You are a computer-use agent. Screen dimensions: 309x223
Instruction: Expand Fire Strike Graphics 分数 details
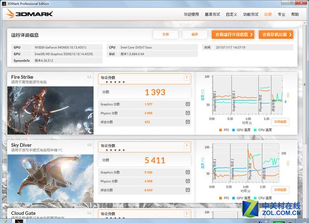(188, 104)
